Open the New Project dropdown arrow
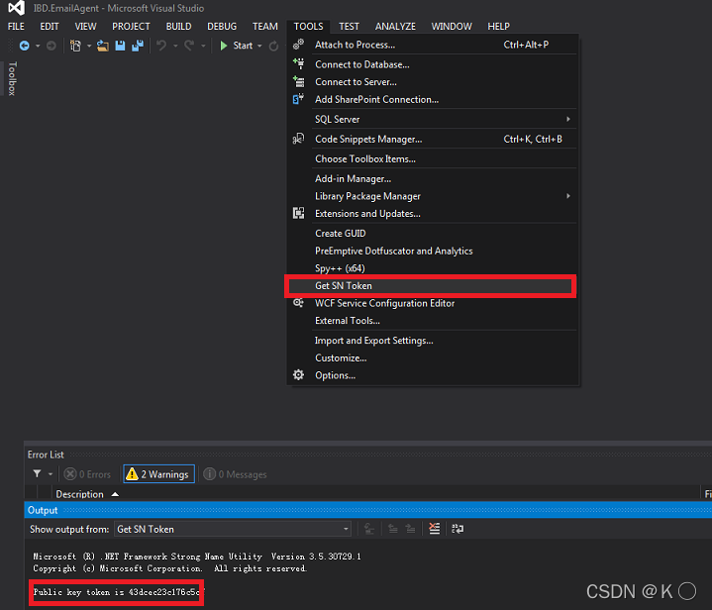 89,46
